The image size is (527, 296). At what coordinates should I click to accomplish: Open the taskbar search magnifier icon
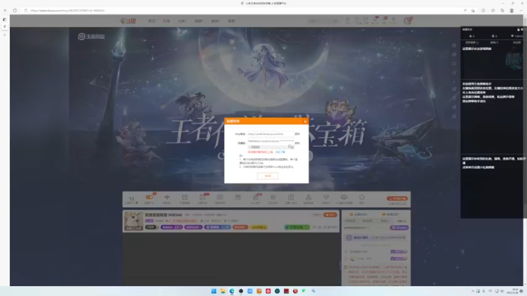point(314,291)
